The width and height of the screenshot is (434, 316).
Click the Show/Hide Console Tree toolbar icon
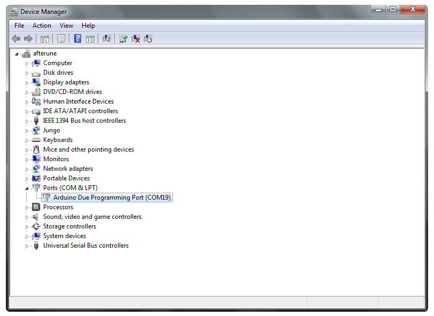[45, 38]
